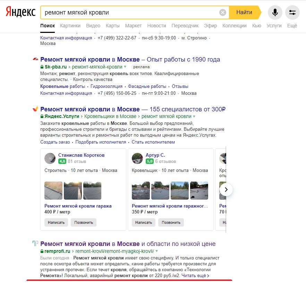Switch to the Карты tab
306x284 pixels.
(x=113, y=26)
